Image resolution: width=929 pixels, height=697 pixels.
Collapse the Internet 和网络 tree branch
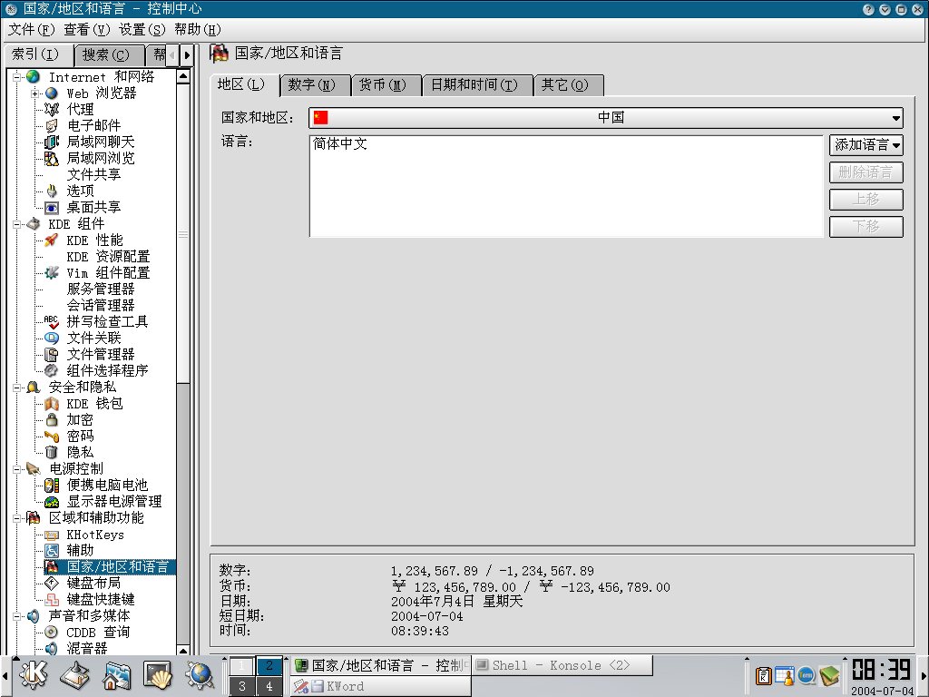coord(17,77)
